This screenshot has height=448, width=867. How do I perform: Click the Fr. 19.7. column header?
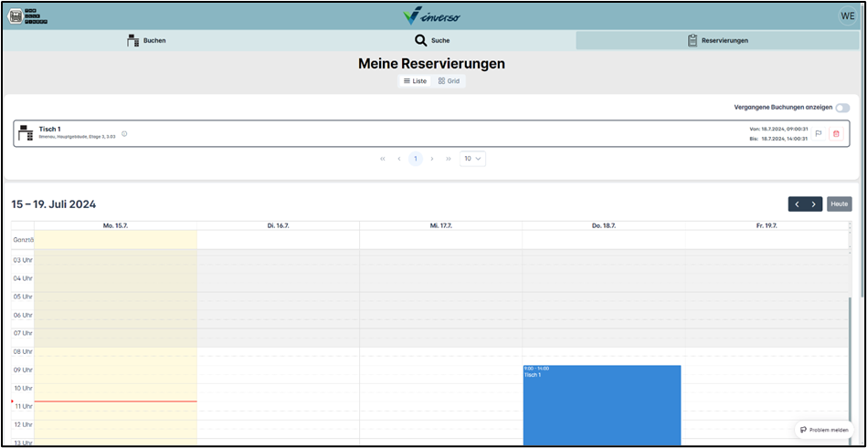click(766, 226)
